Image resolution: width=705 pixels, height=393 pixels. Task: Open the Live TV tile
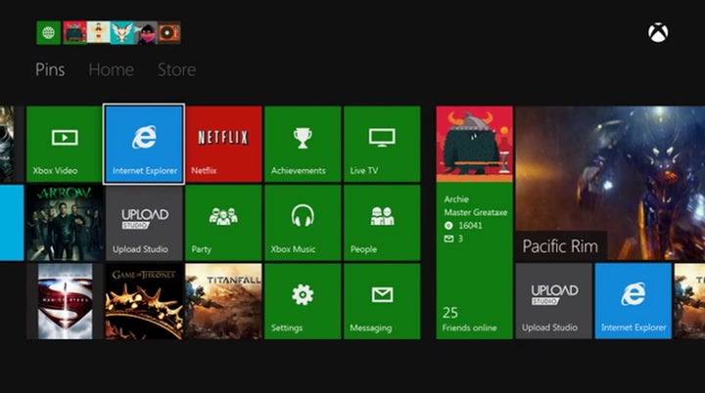382,144
